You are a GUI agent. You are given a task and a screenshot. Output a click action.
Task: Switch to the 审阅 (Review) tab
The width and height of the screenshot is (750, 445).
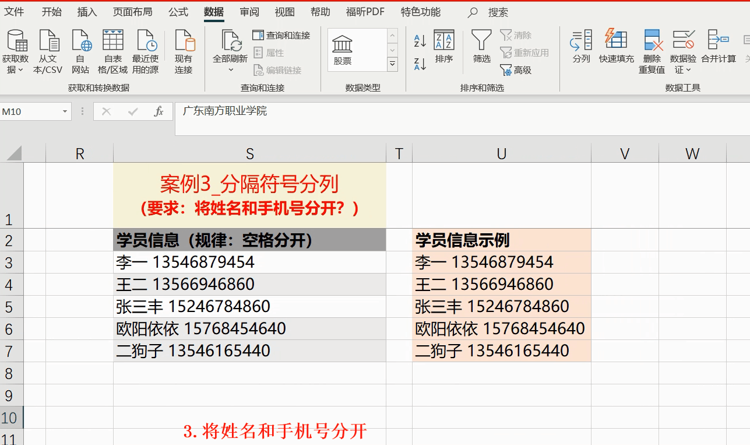[x=249, y=12]
